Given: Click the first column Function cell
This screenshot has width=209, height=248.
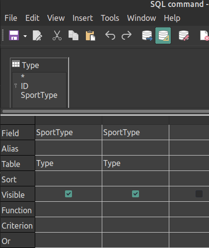Looking at the screenshot, I should pos(69,209).
